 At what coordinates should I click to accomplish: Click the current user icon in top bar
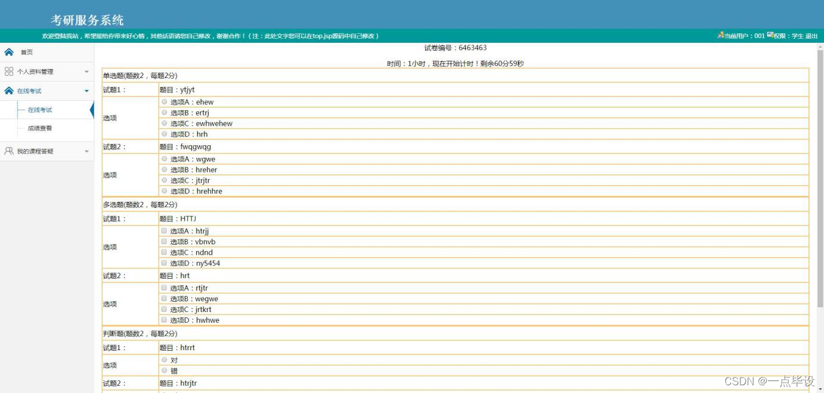click(720, 36)
